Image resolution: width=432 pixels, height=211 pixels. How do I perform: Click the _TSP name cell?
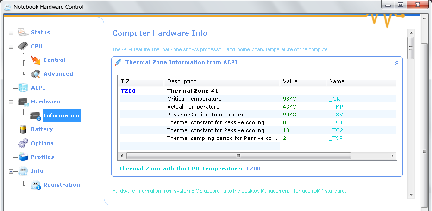(x=336, y=138)
